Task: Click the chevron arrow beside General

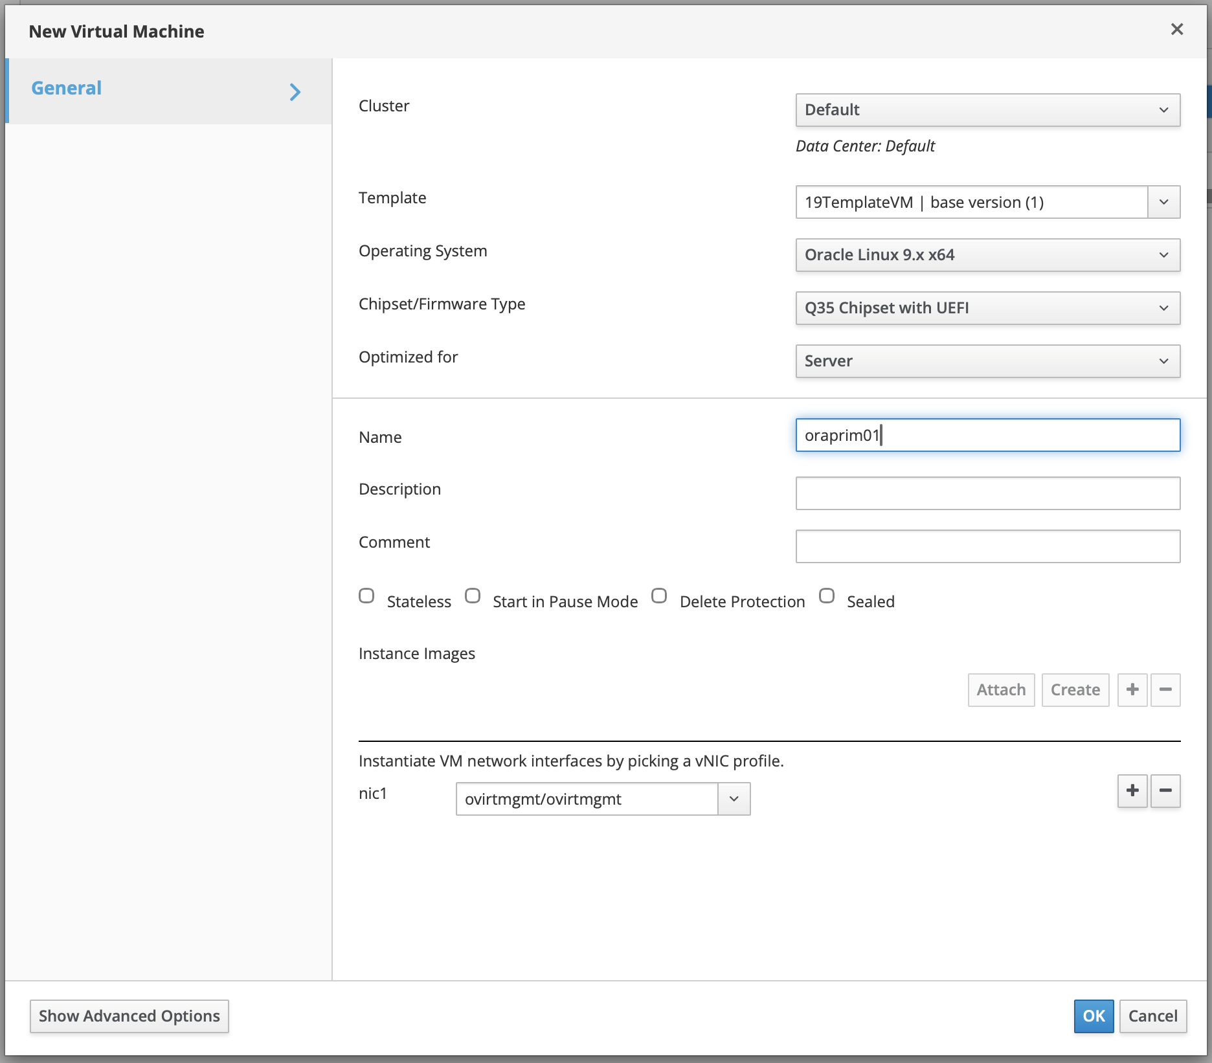Action: coord(295,92)
